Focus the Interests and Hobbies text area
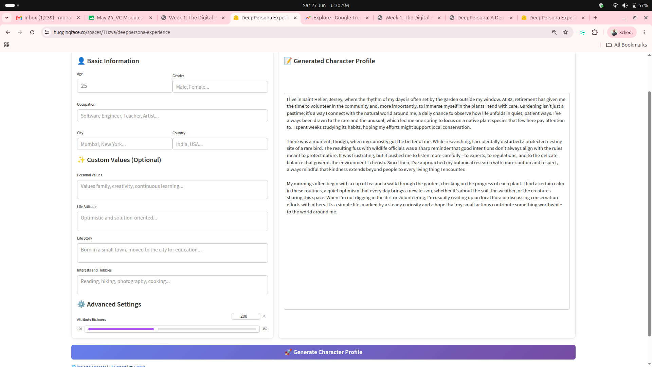 [x=172, y=285]
